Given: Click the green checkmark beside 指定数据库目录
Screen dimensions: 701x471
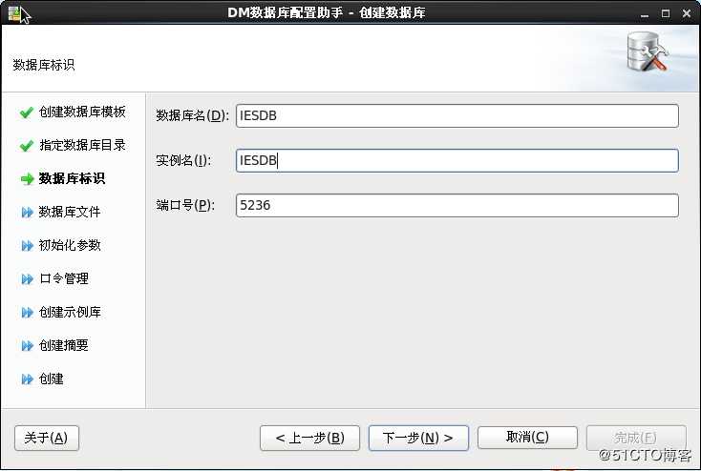Looking at the screenshot, I should tap(26, 146).
